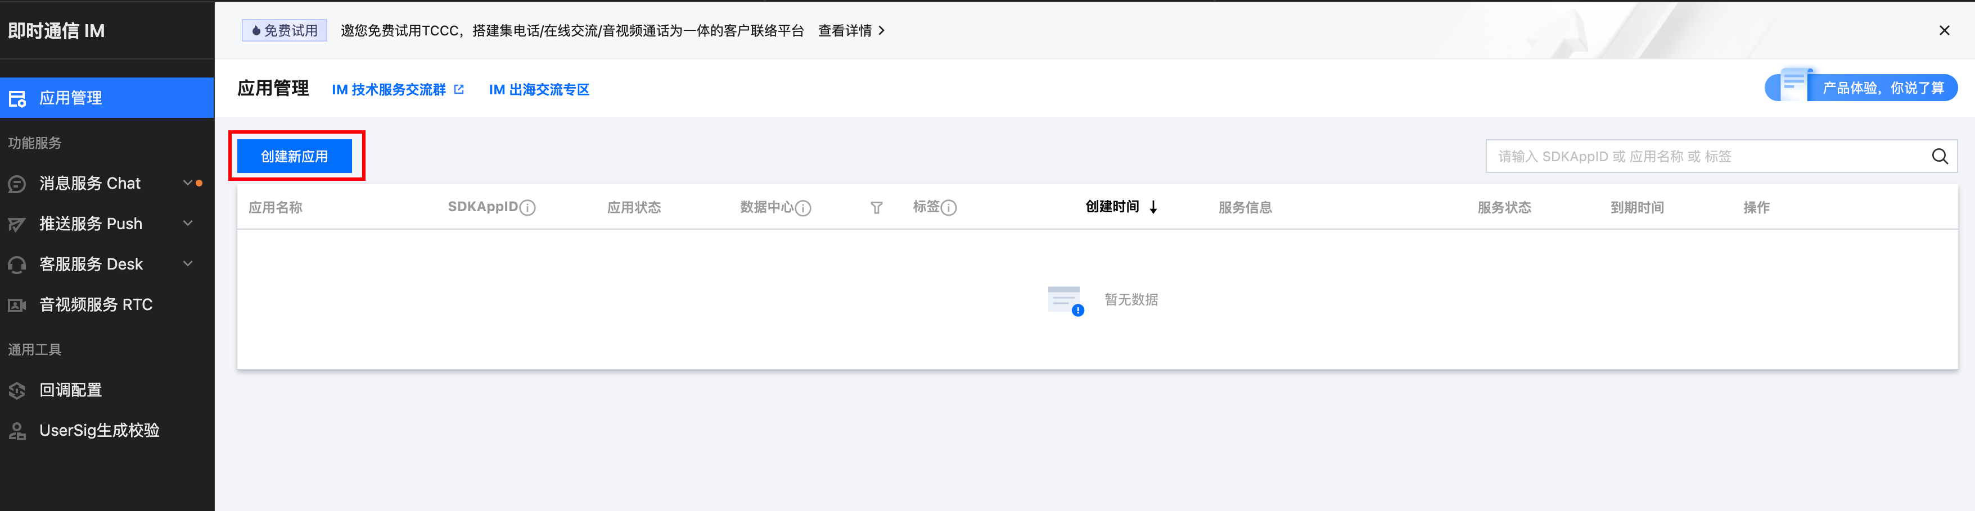Click the 服务状态 column header
Image resolution: width=1975 pixels, height=511 pixels.
(1504, 208)
